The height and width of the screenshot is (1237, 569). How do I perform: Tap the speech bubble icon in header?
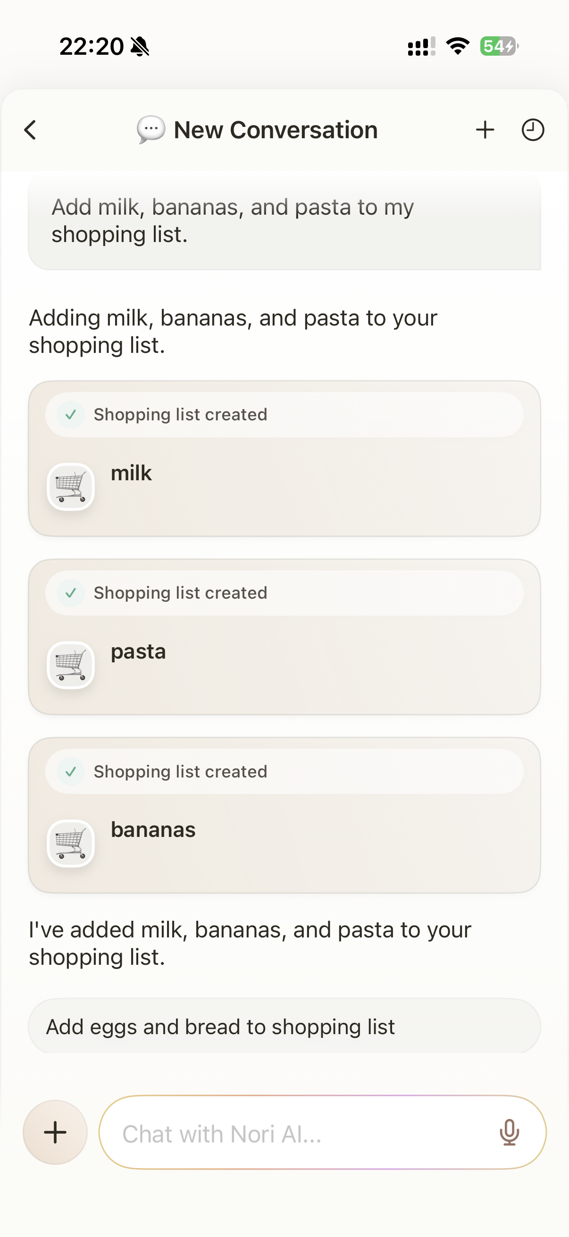(151, 130)
